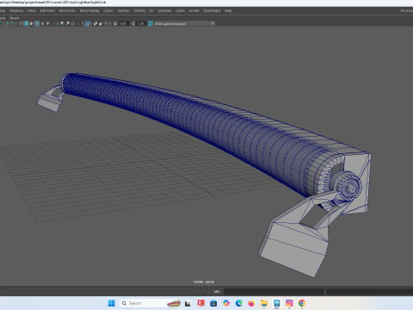Open Firefox from the taskbar
Image resolution: width=413 pixels, height=310 pixels.
251,303
